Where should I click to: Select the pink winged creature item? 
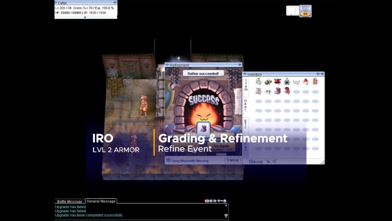259,91
